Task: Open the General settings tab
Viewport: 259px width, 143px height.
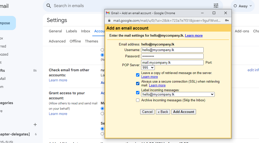Action: (x=55, y=31)
